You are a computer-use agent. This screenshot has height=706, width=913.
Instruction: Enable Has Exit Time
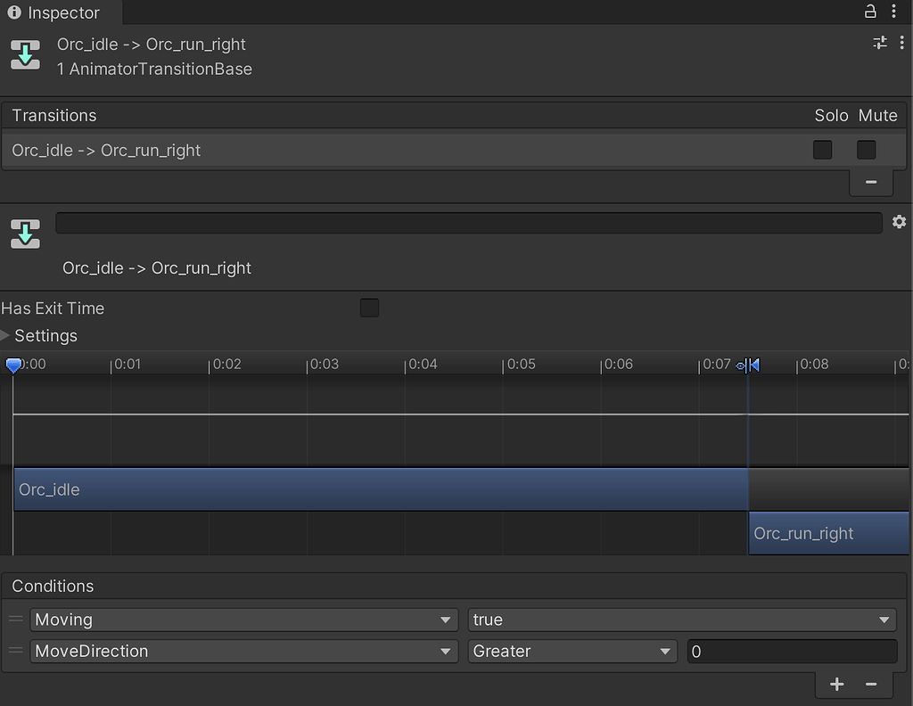(369, 308)
